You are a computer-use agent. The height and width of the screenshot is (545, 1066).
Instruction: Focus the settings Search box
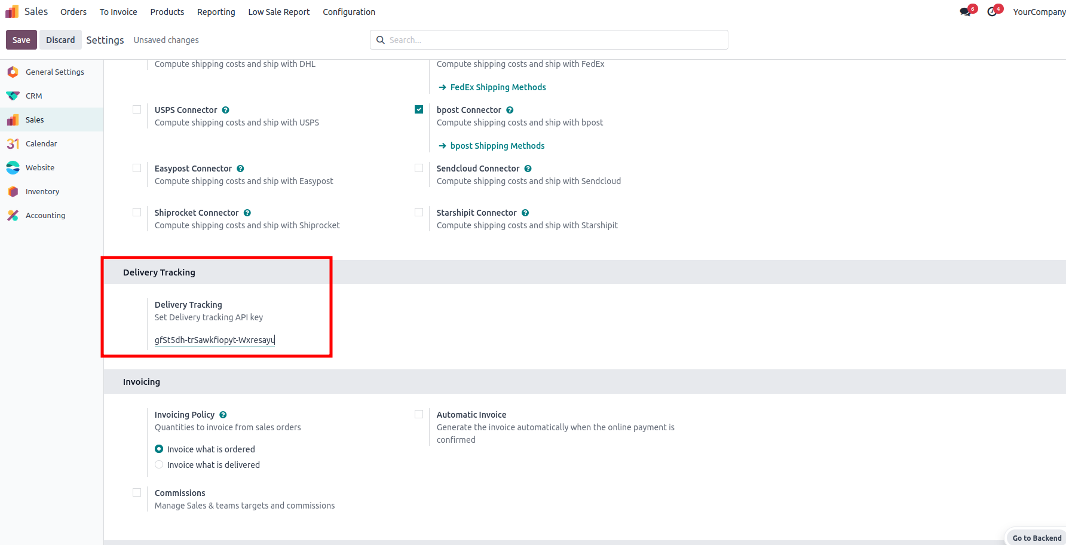click(x=556, y=40)
